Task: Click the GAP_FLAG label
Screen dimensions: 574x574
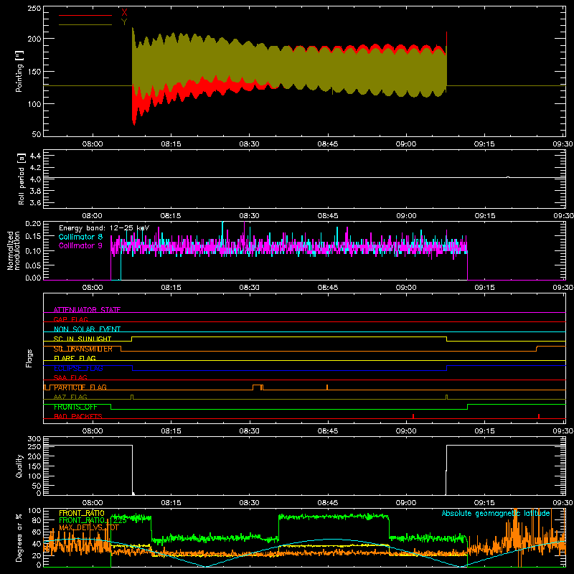Action: 70,319
